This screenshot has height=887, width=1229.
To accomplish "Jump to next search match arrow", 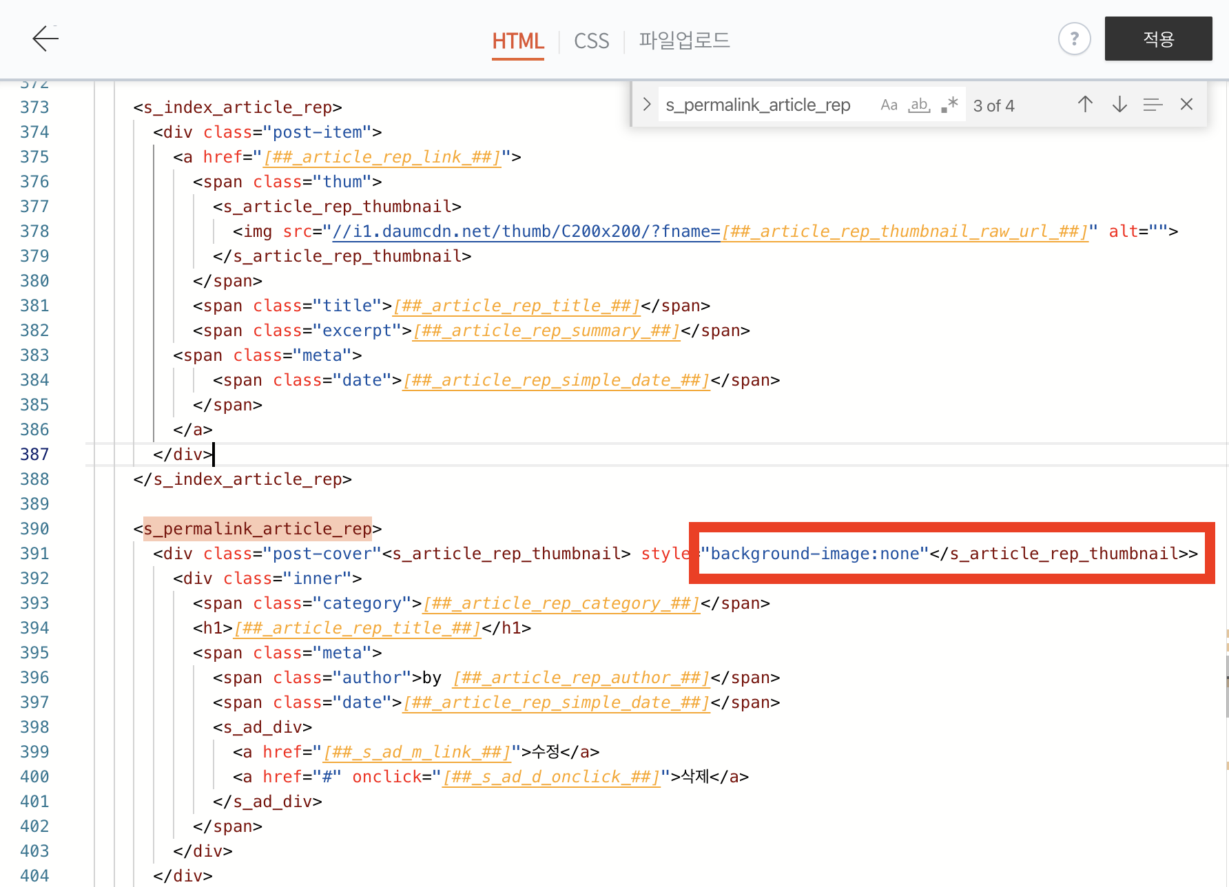I will point(1119,105).
